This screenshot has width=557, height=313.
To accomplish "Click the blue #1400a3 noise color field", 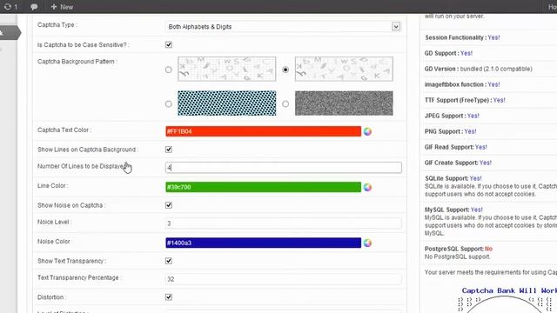I will [x=263, y=243].
